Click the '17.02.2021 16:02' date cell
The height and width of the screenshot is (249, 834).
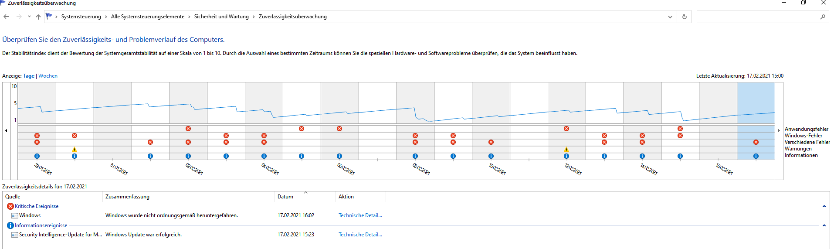pyautogui.click(x=296, y=215)
